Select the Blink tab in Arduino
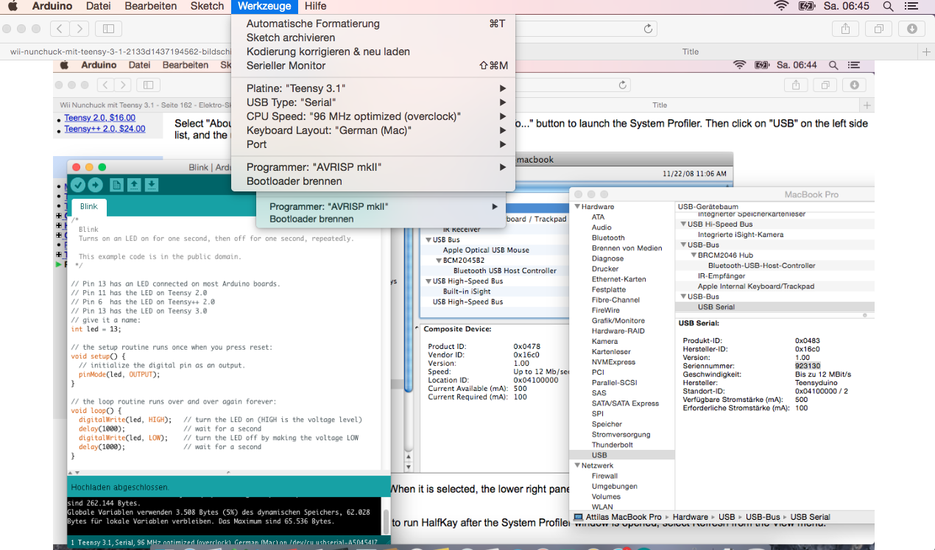 tap(88, 207)
